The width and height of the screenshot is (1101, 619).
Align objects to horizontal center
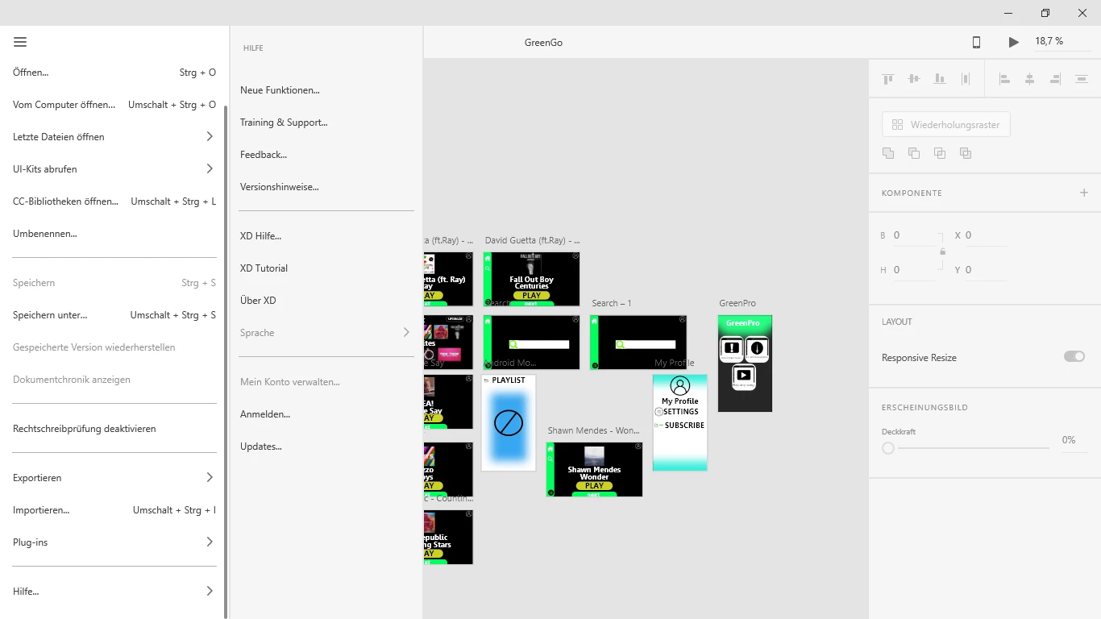tap(1029, 79)
